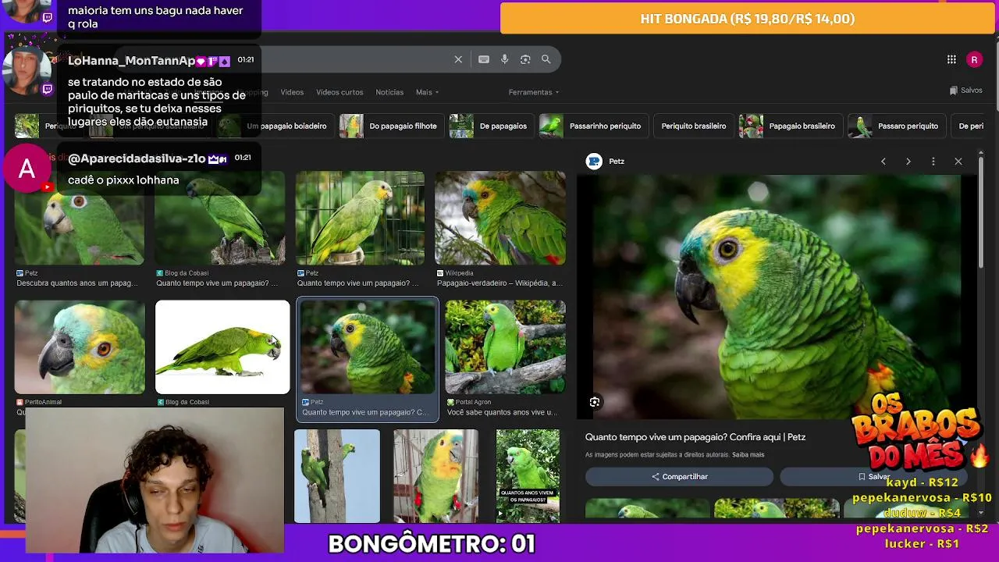This screenshot has width=999, height=562.
Task: Select the 'Um papagaio boiadeiro' chip
Action: [x=274, y=126]
